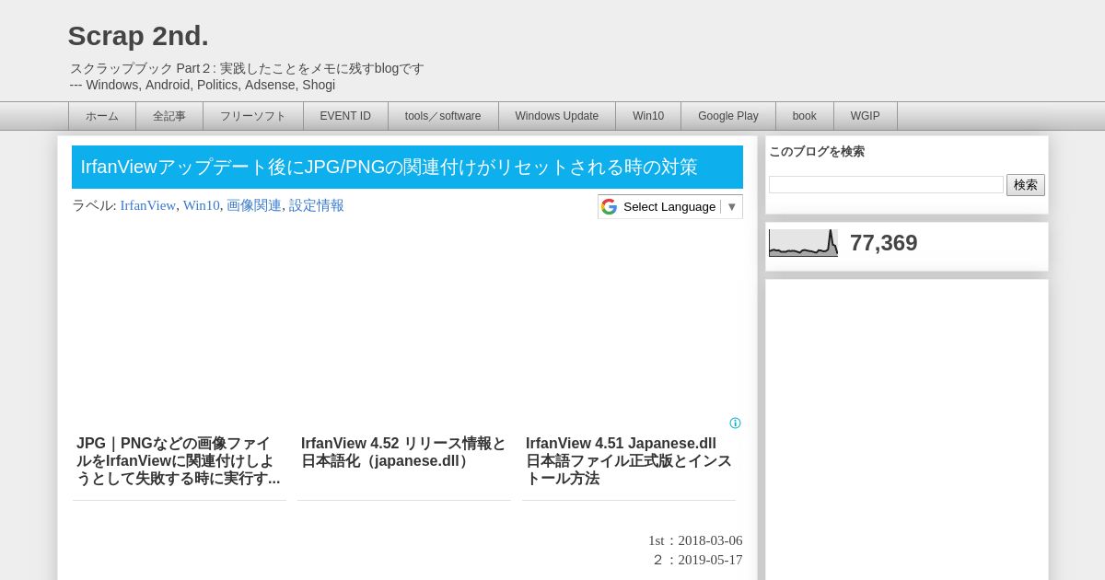Open the Win10 label link under title

tap(201, 205)
